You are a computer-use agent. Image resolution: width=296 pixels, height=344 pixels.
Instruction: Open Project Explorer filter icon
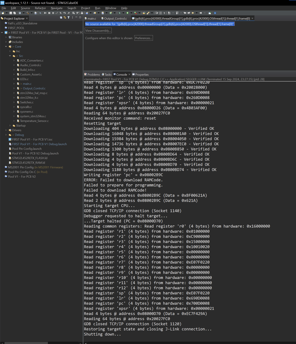[x=69, y=18]
